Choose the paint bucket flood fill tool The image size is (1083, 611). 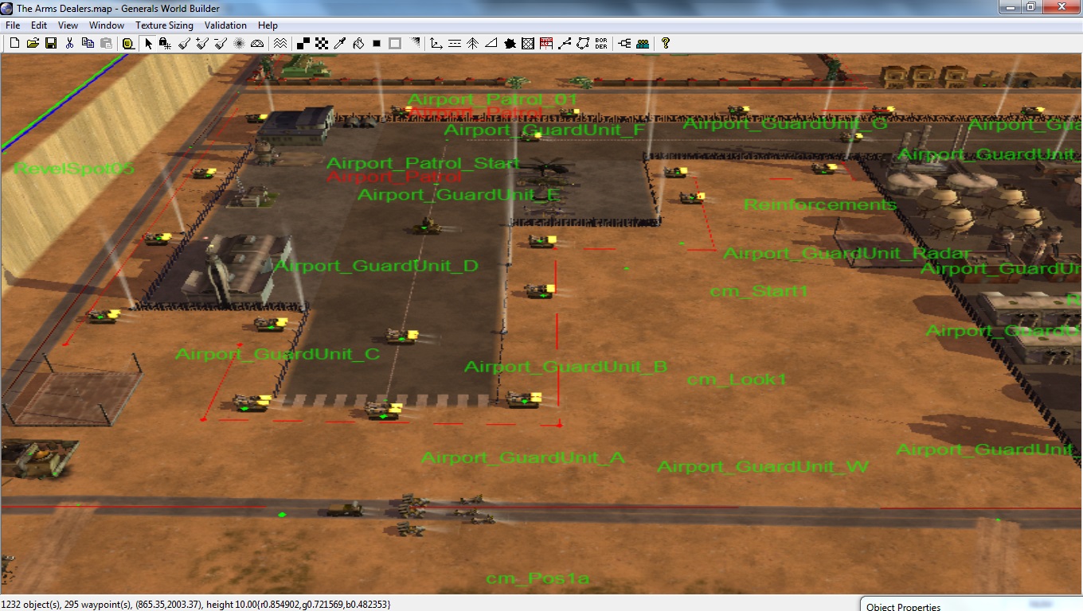click(358, 44)
